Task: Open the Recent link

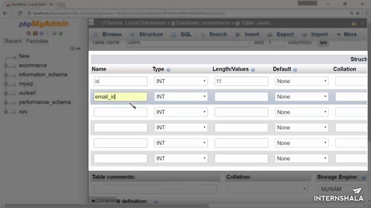Action: click(x=13, y=41)
